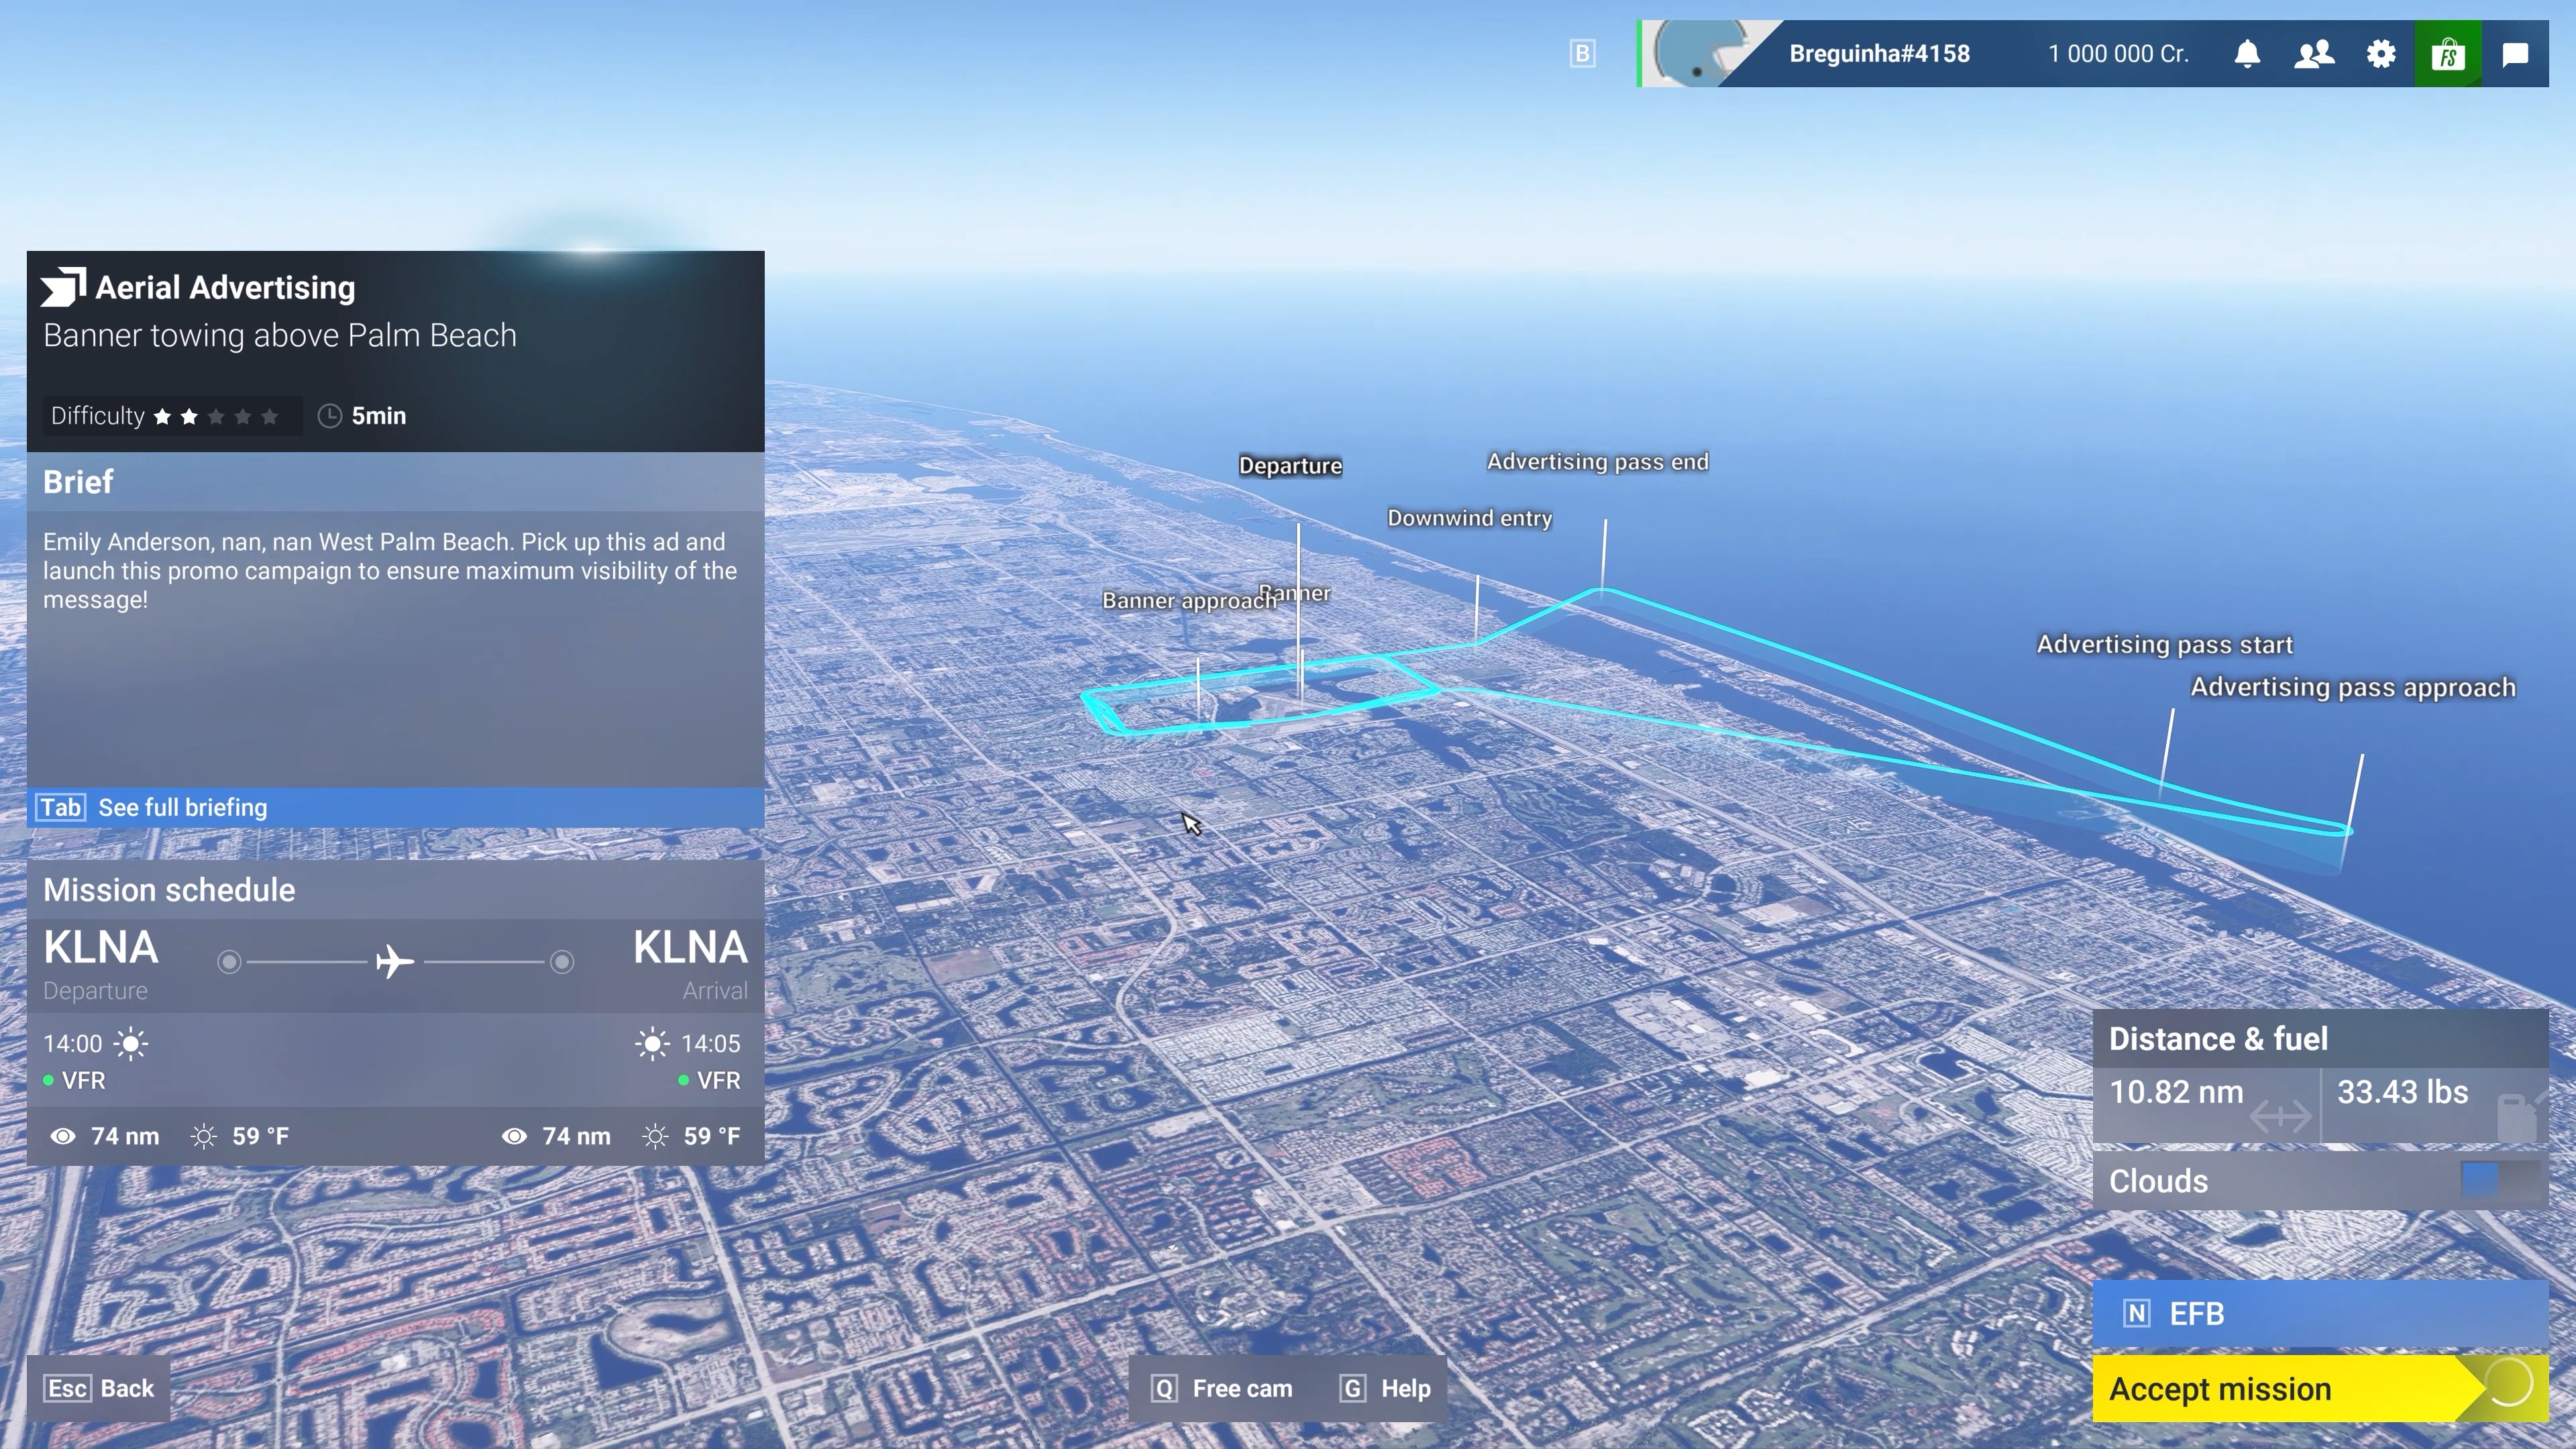Click the departure visibility eye icon
This screenshot has width=2576, height=1449.
click(x=63, y=1136)
